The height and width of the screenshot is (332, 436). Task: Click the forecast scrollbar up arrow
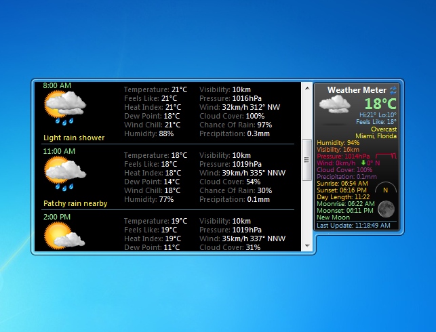point(307,88)
